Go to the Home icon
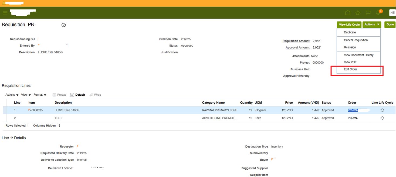This screenshot has width=396, height=177. coord(348,13)
